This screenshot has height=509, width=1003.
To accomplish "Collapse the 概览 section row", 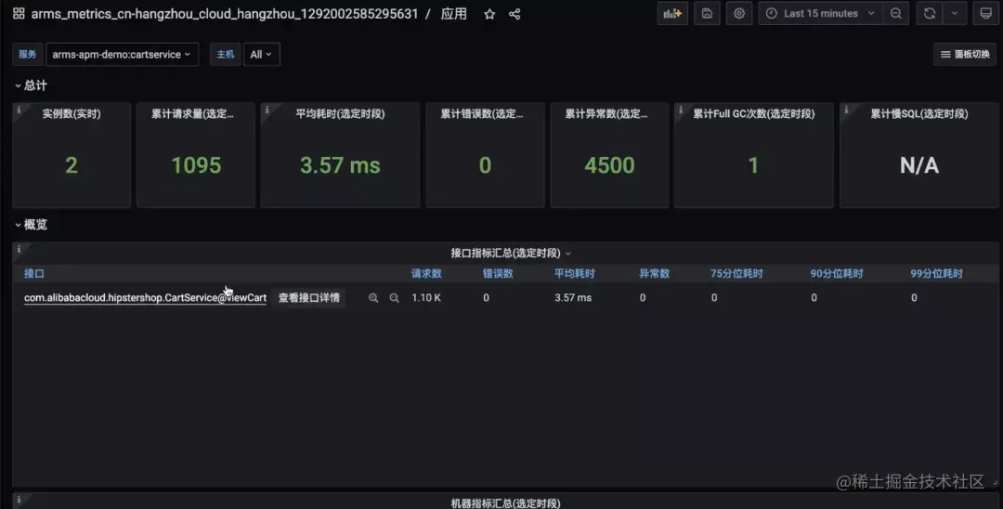I will tap(31, 225).
